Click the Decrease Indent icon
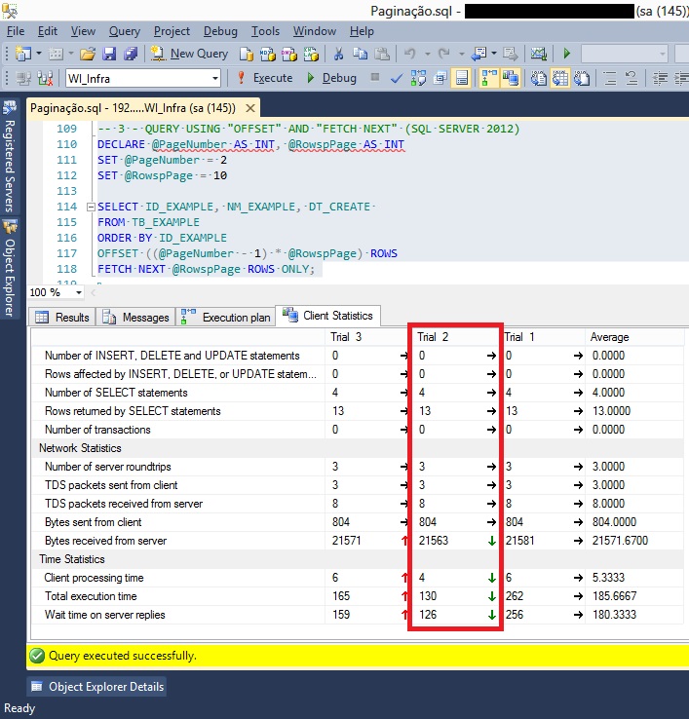Screen dimensions: 689x719 [660, 78]
